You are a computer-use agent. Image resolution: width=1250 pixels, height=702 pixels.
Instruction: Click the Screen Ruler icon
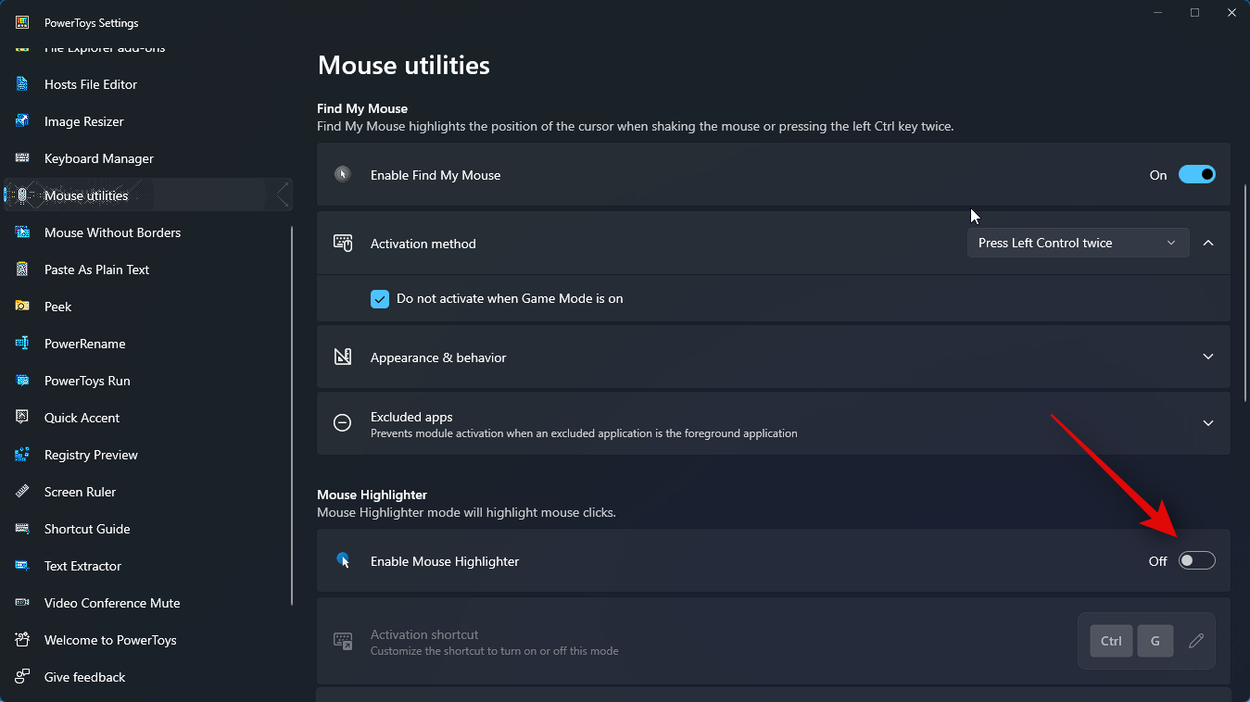pos(22,492)
